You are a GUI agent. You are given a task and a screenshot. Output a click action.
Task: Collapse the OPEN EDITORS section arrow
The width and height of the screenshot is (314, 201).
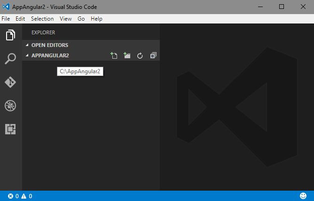click(27, 45)
